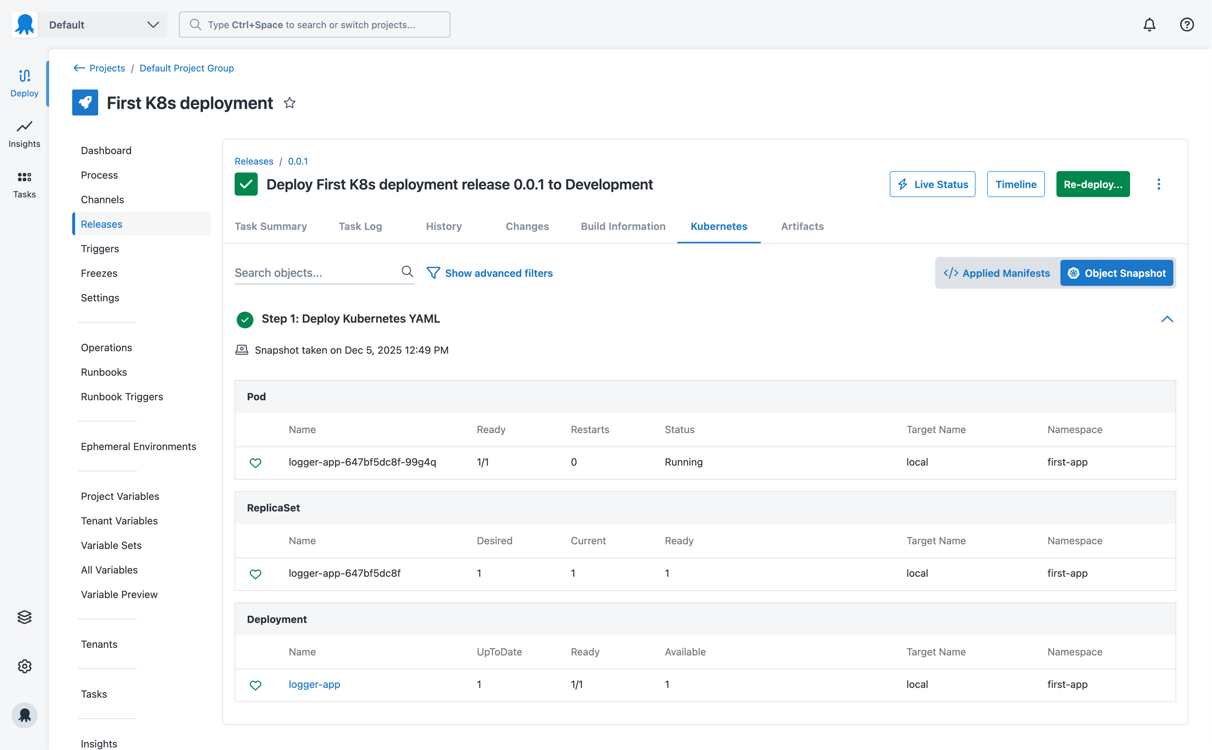Image resolution: width=1212 pixels, height=750 pixels.
Task: Open the logger-app deployment link
Action: point(314,685)
